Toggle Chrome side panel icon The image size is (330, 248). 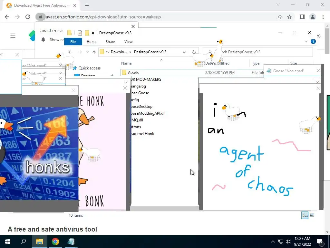point(302,17)
